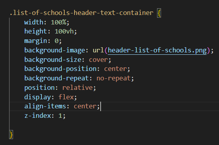Click the no-repeat value
Image resolution: width=219 pixels, height=145 pixels.
(114, 78)
